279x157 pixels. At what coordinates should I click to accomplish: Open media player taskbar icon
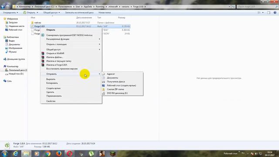37,154
